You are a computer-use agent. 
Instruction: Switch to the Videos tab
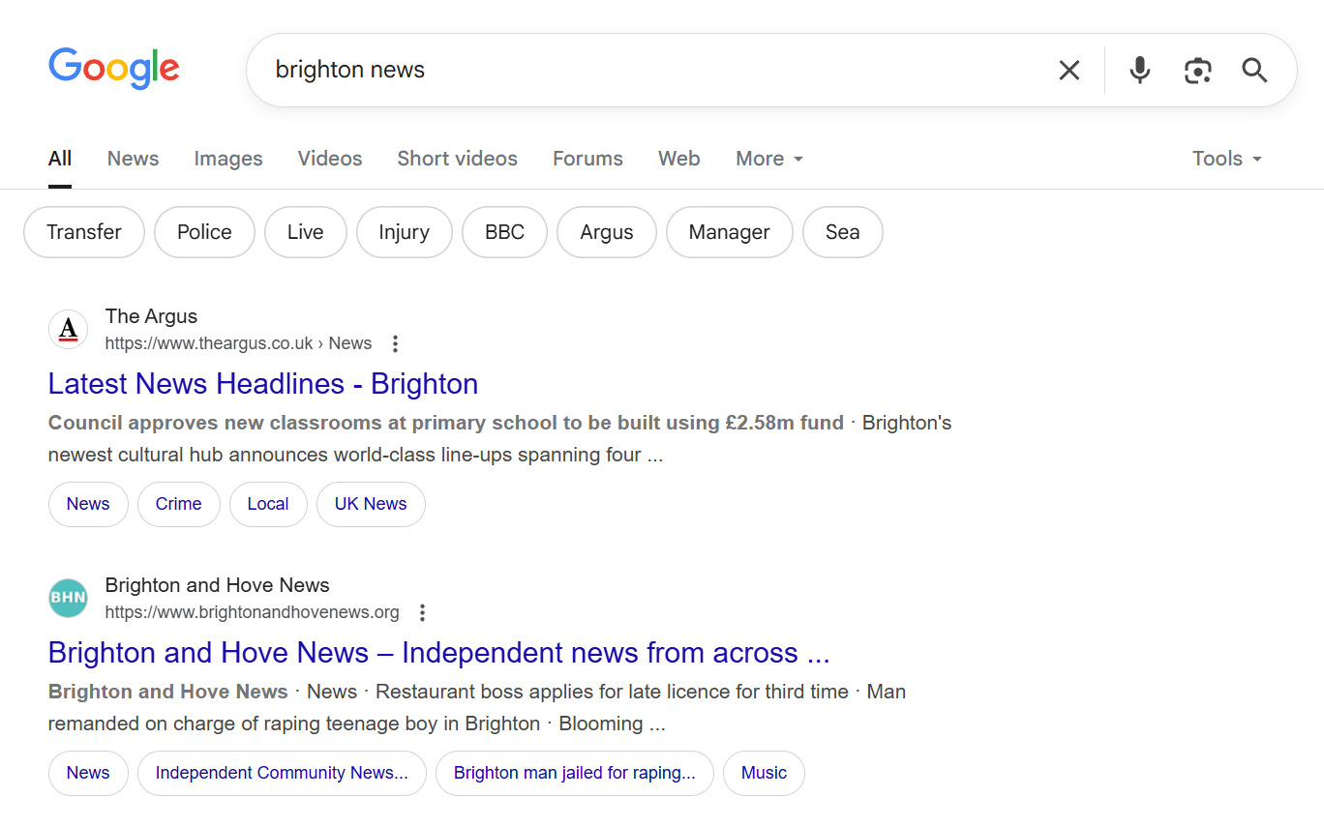(x=330, y=159)
